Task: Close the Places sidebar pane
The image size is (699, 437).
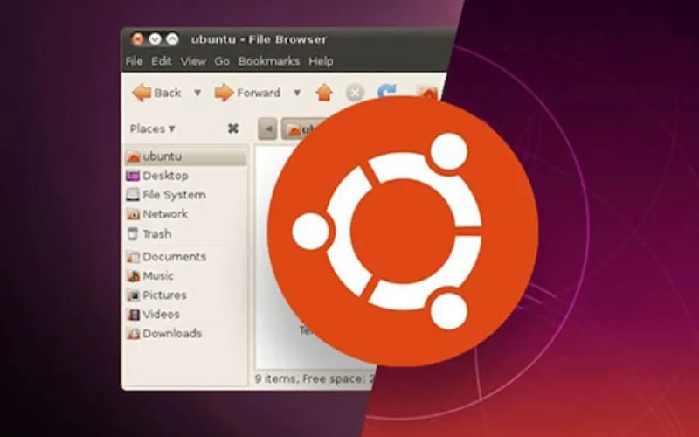Action: (x=233, y=128)
